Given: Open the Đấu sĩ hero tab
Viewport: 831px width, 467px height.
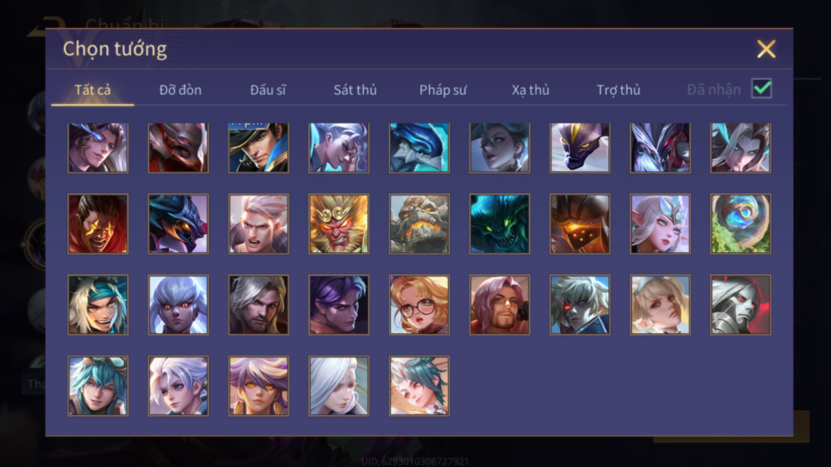Looking at the screenshot, I should (268, 90).
